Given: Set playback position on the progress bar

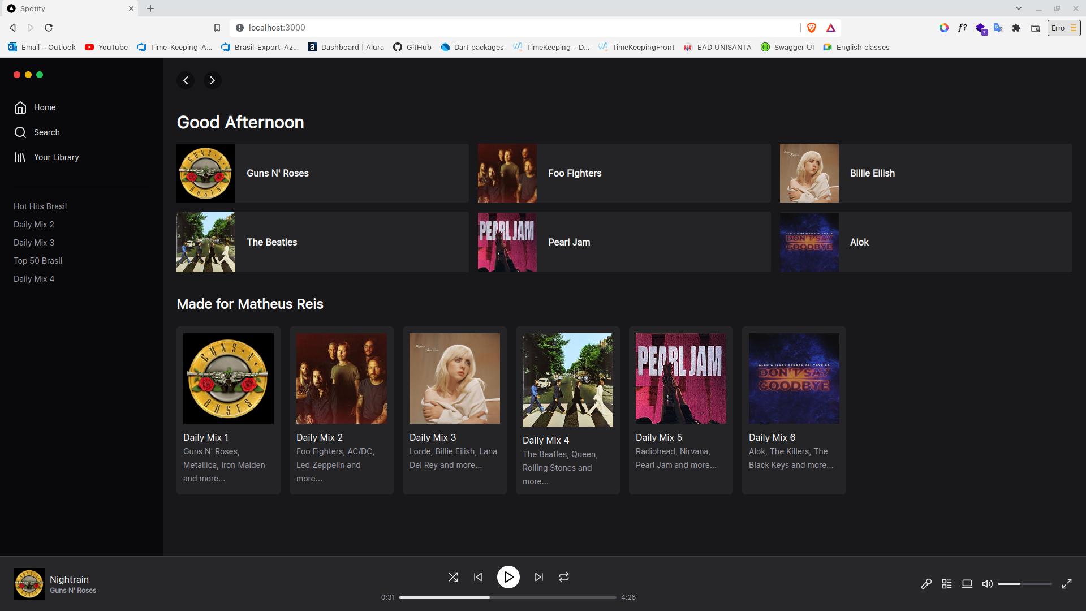Looking at the screenshot, I should pos(507,597).
